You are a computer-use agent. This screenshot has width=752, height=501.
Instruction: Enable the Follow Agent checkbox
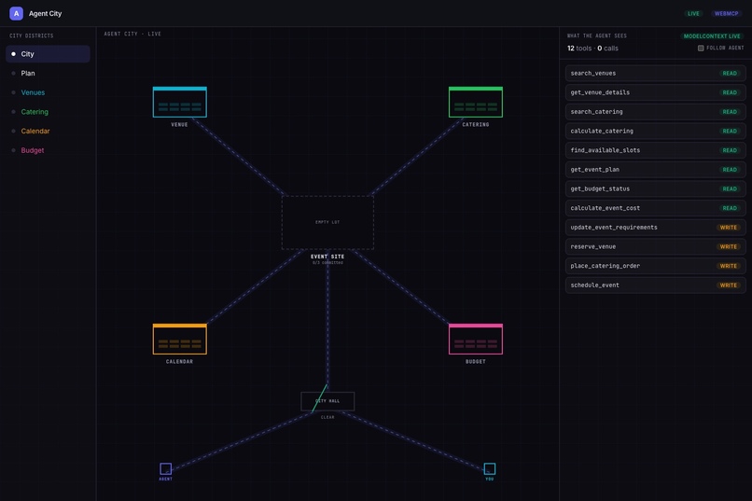click(701, 48)
